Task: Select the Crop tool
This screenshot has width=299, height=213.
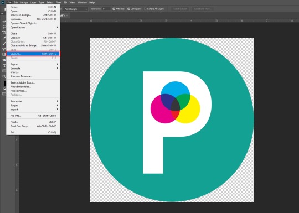Action: coord(4,32)
